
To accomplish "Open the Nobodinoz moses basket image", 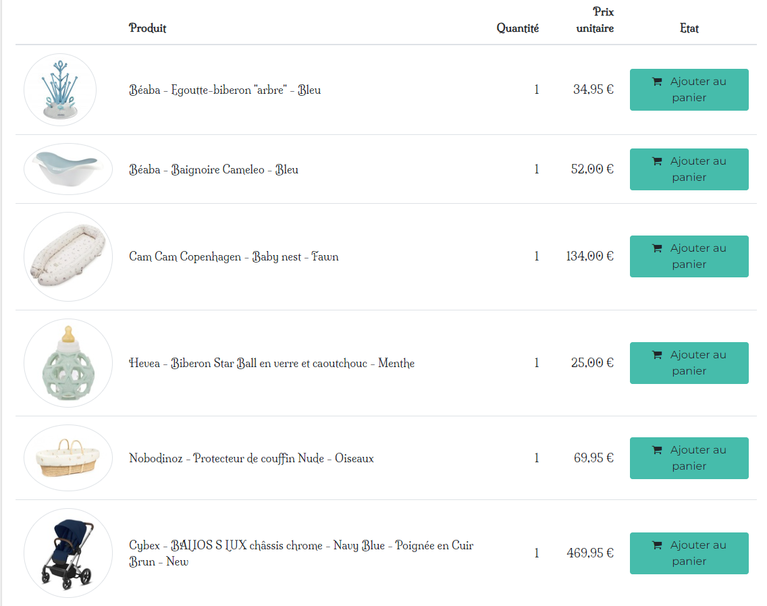I will coord(68,458).
